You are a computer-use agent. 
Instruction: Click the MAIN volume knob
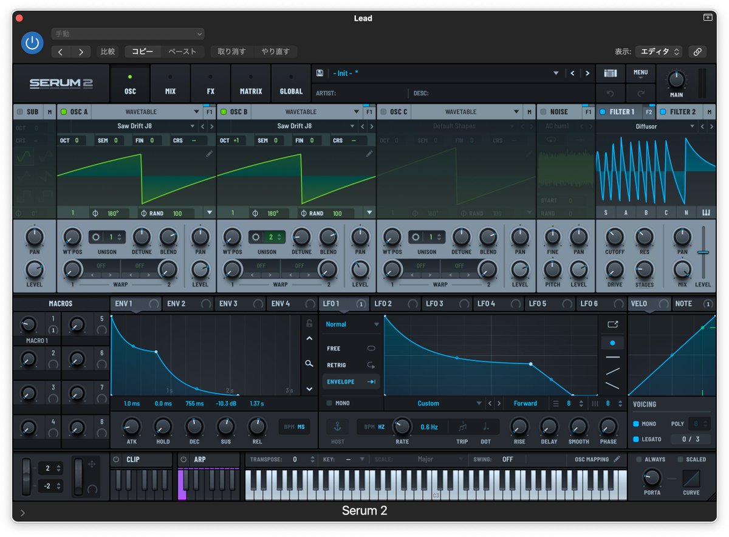tap(676, 79)
